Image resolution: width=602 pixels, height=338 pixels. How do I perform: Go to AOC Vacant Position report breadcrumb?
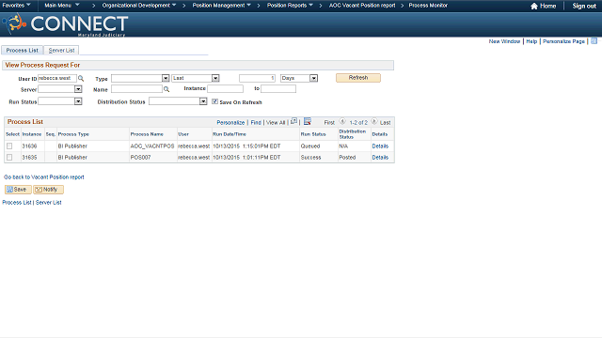[362, 6]
